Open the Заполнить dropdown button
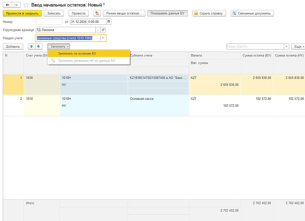Image resolution: width=305 pixels, height=221 pixels. pyautogui.click(x=59, y=46)
